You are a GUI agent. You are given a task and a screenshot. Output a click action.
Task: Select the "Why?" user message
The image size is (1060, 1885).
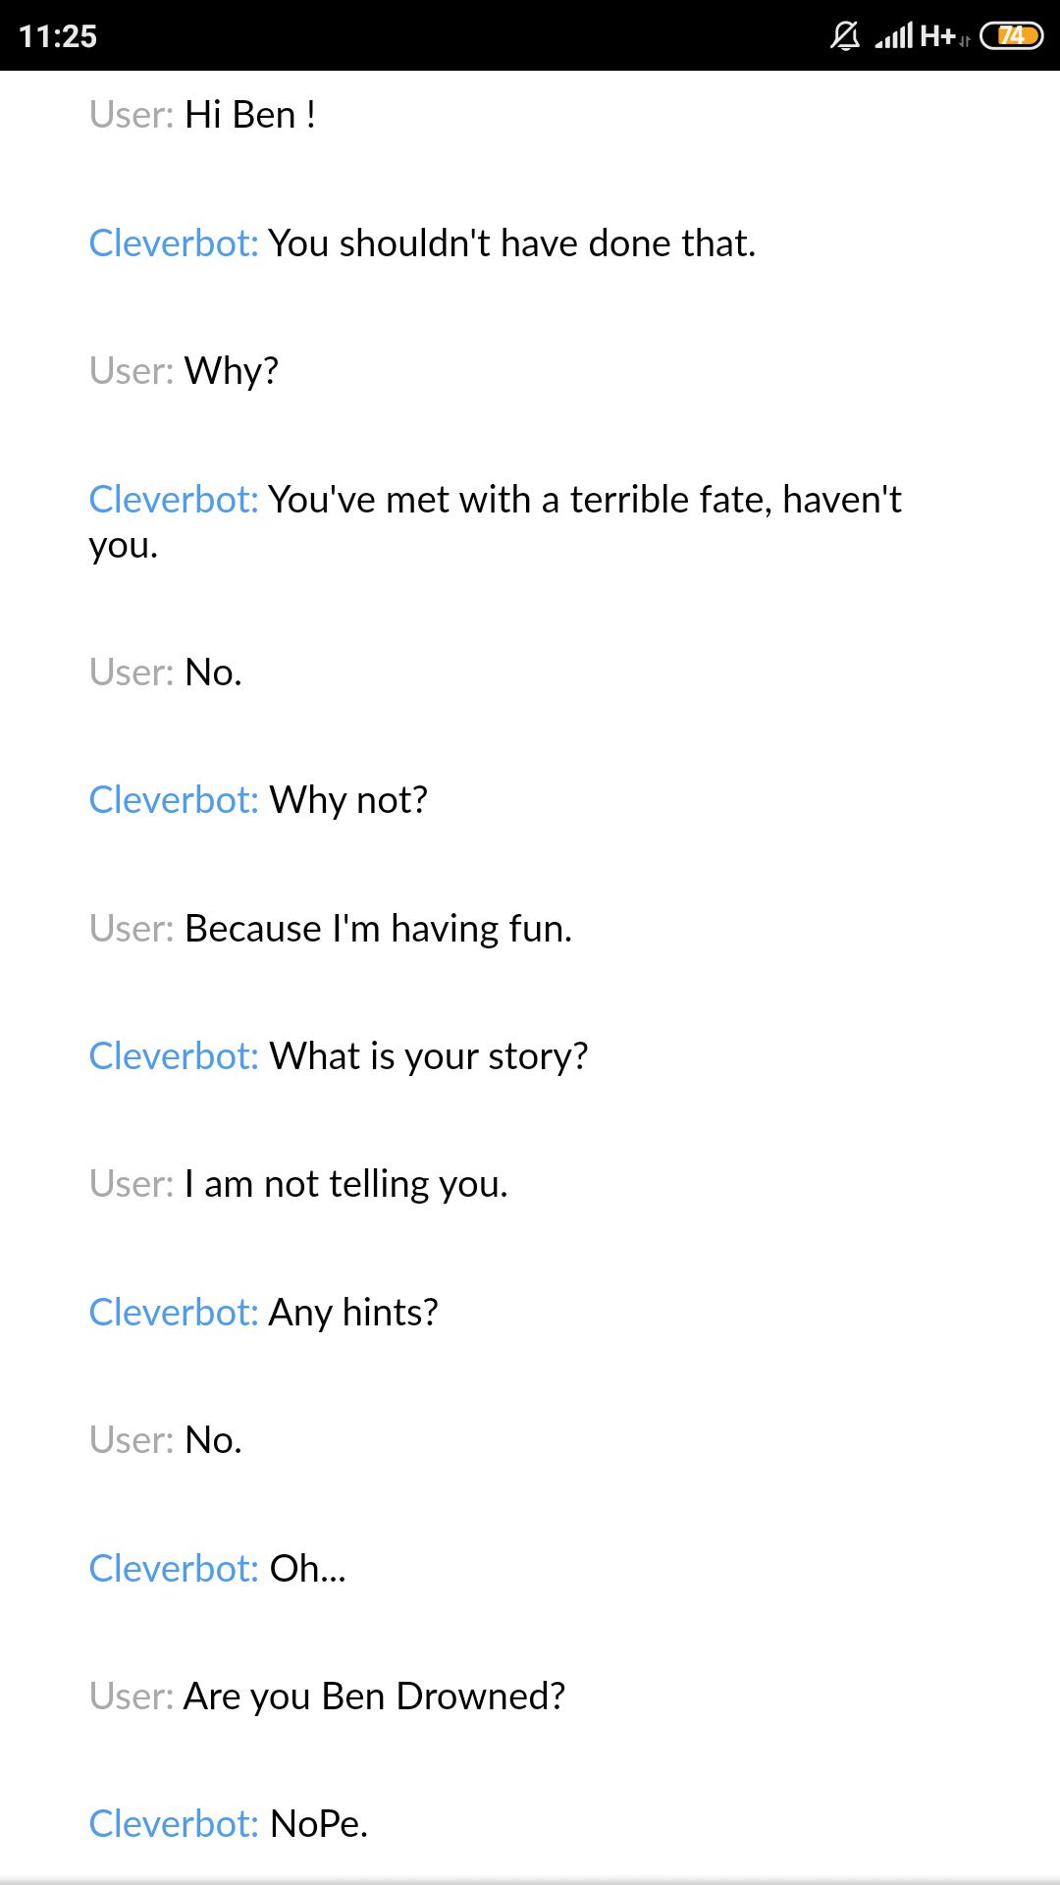pos(232,371)
